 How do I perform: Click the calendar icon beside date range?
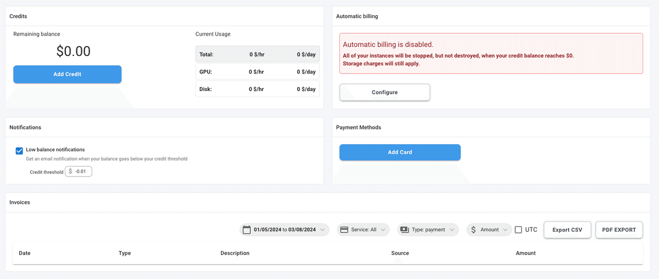pyautogui.click(x=247, y=230)
